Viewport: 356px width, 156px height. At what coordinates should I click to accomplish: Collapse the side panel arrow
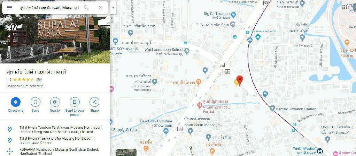click(113, 8)
